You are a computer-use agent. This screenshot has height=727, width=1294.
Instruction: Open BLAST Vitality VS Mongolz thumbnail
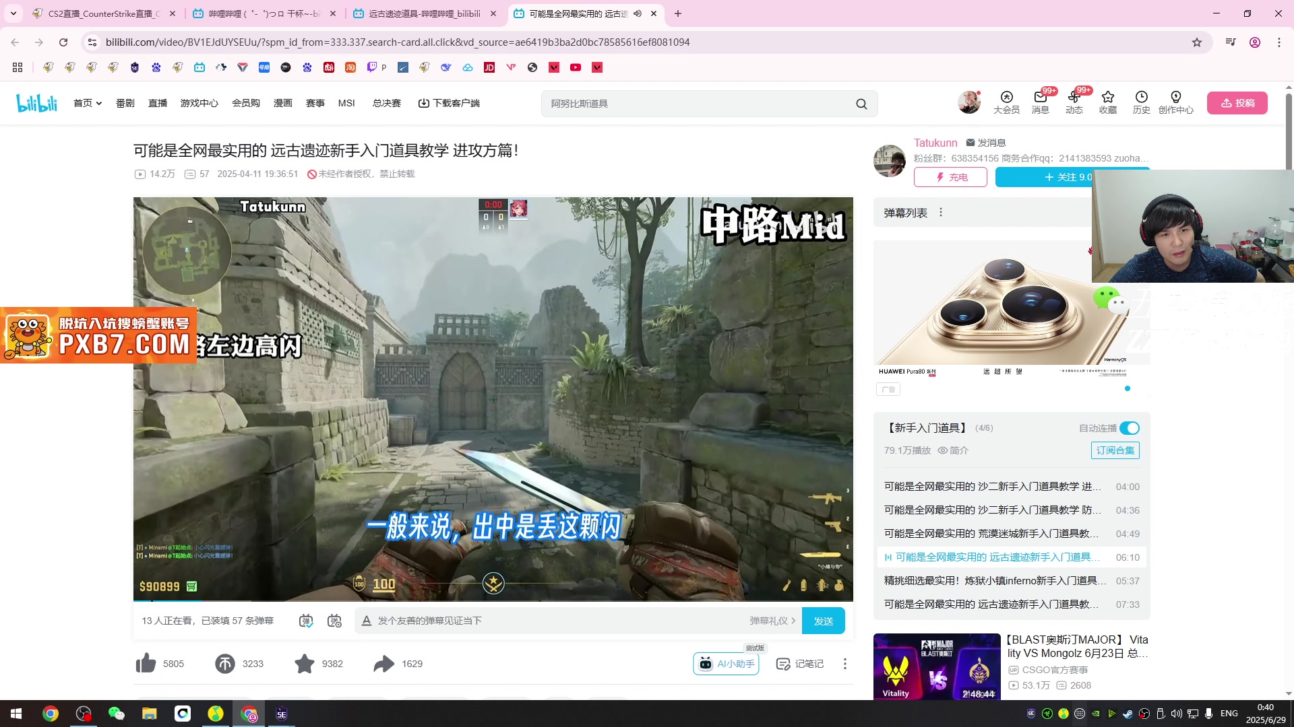937,666
